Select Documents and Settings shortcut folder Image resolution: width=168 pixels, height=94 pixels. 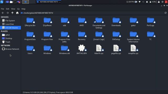99,23
